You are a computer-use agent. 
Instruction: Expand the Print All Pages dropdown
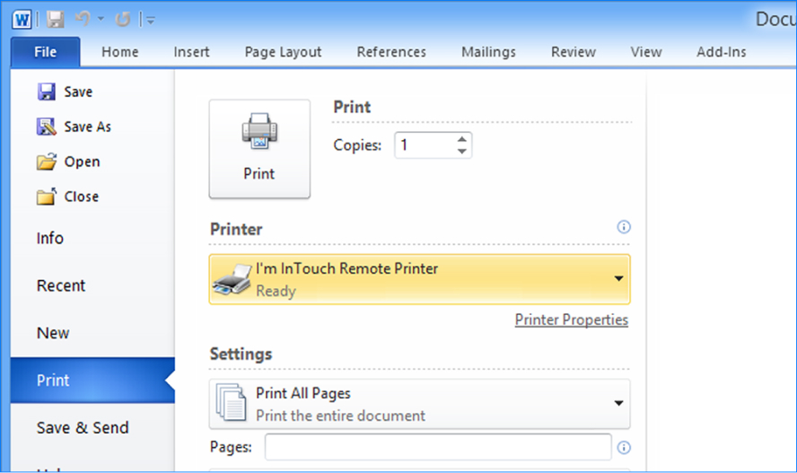618,404
